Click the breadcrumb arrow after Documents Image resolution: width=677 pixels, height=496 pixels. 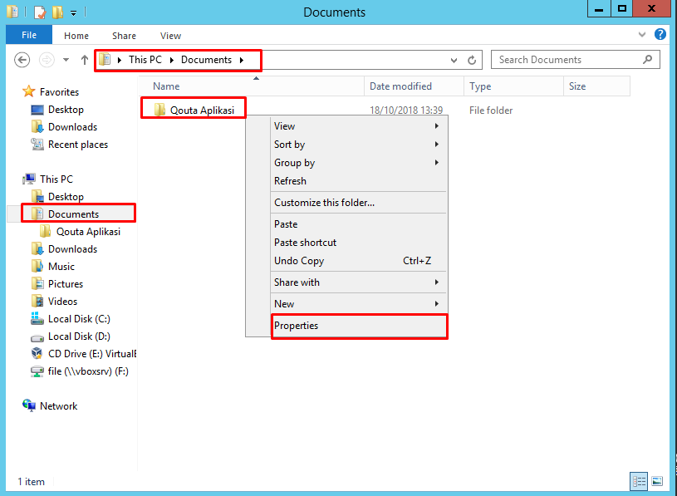(x=242, y=60)
